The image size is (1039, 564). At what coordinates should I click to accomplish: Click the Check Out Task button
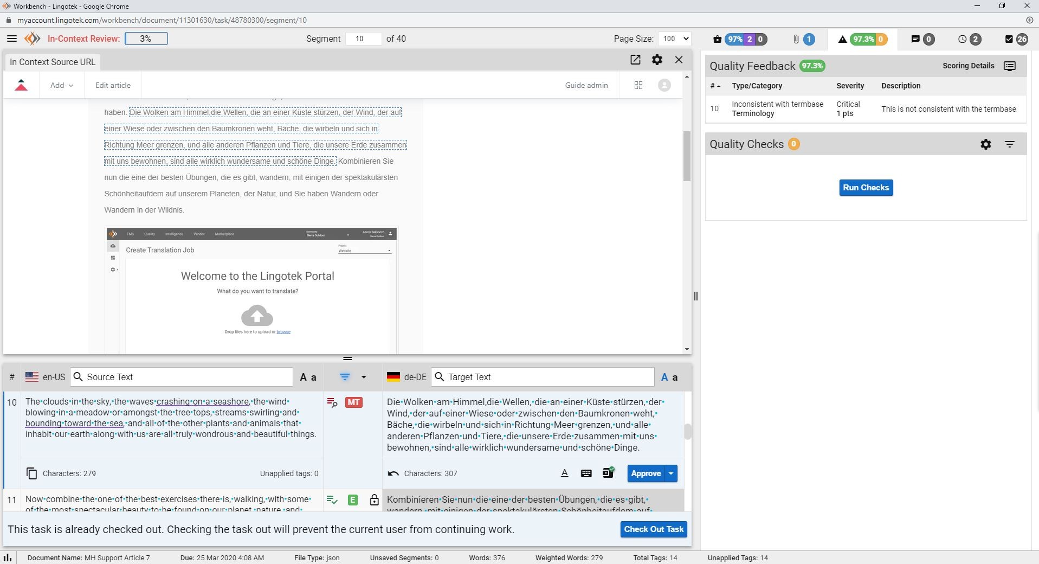coord(653,529)
